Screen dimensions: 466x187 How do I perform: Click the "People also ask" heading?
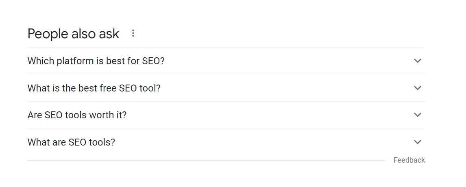[x=73, y=34]
